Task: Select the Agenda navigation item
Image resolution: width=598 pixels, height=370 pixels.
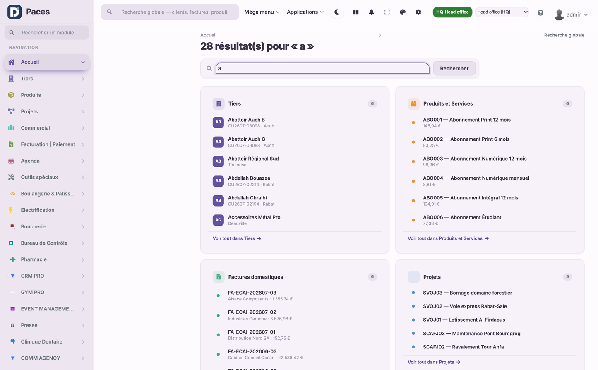Action: (x=47, y=161)
